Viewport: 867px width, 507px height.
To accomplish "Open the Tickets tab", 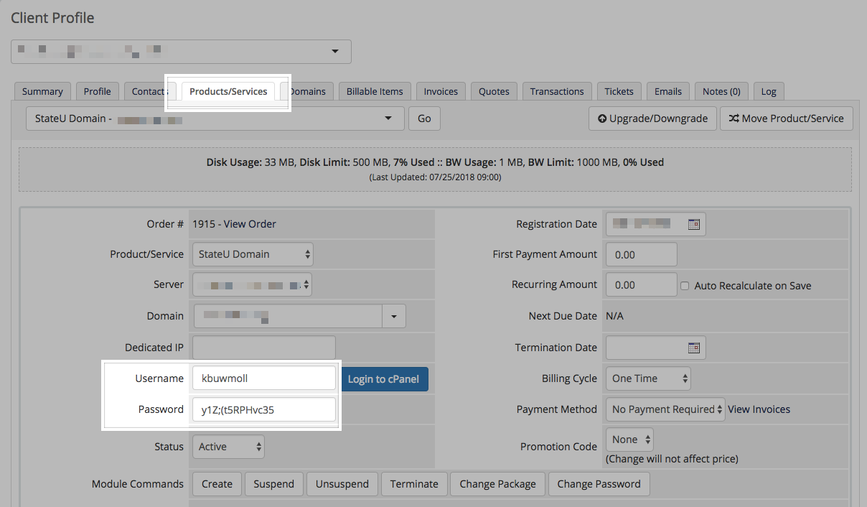I will (x=619, y=91).
